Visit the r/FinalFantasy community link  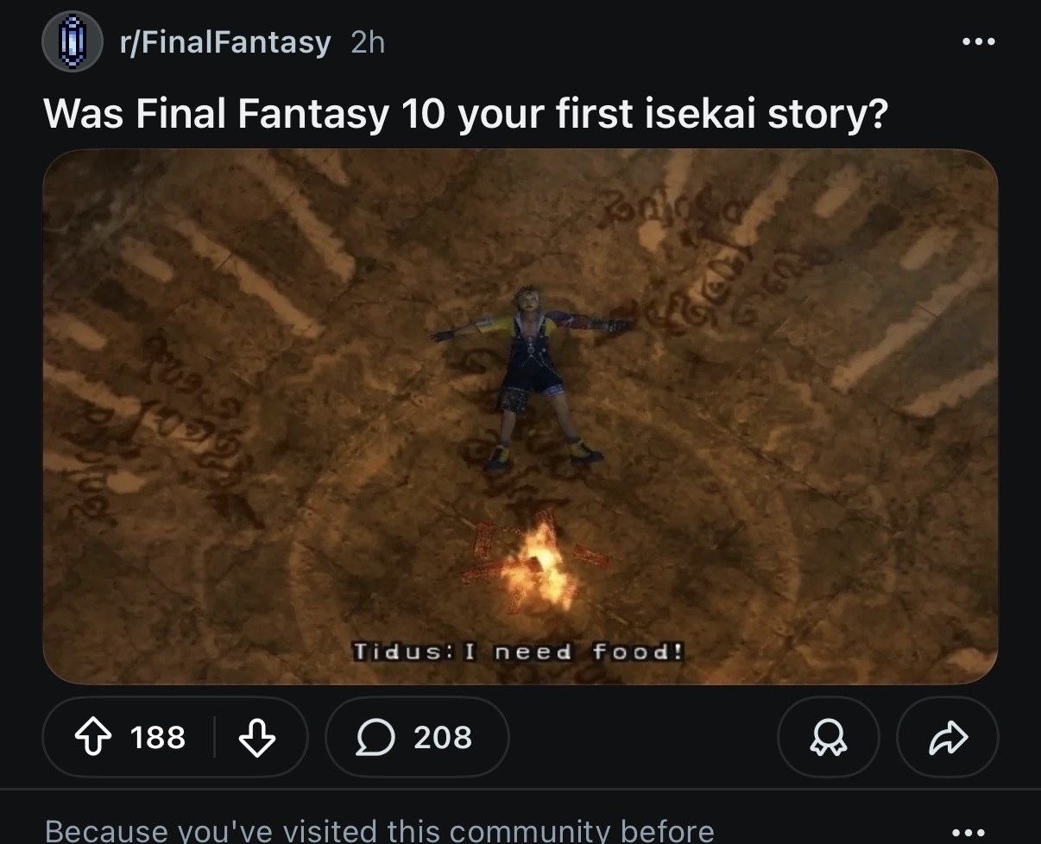pyautogui.click(x=225, y=41)
